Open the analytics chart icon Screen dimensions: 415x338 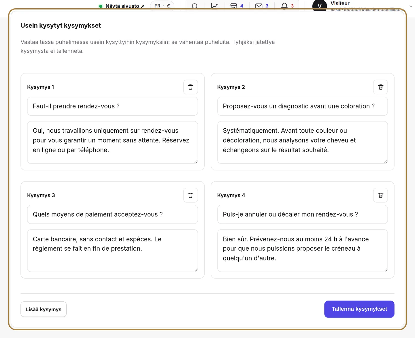tap(214, 6)
